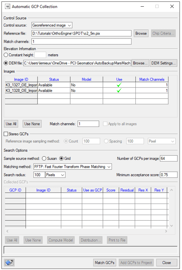Open the Matching method dropdown
This screenshot has width=182, height=270.
pos(72,166)
